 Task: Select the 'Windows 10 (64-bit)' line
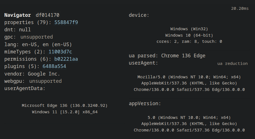(x=189, y=35)
